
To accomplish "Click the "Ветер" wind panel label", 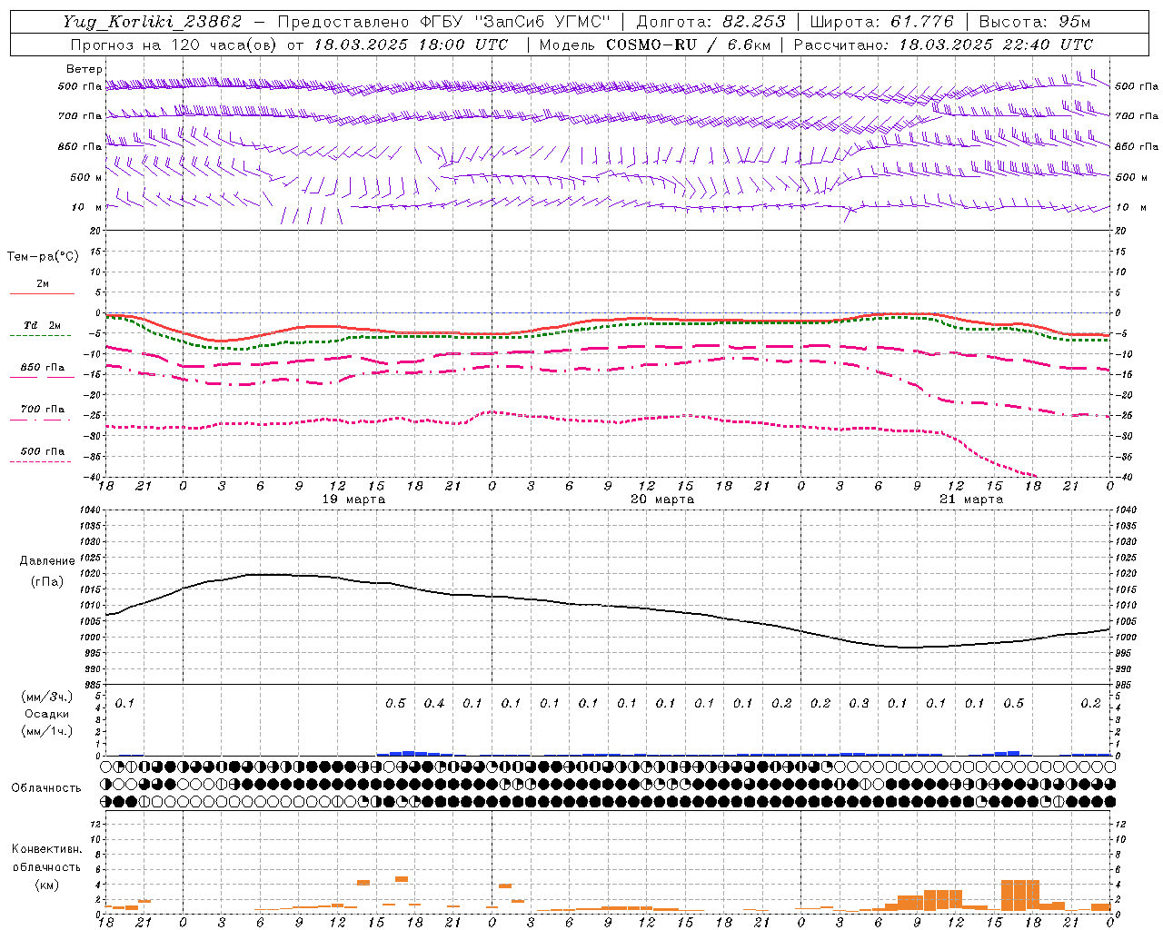I will click(x=84, y=69).
